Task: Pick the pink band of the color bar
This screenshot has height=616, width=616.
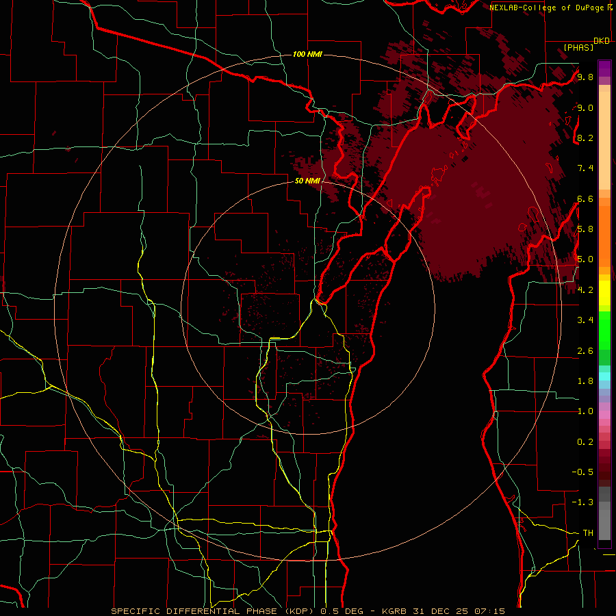Action: [x=604, y=415]
